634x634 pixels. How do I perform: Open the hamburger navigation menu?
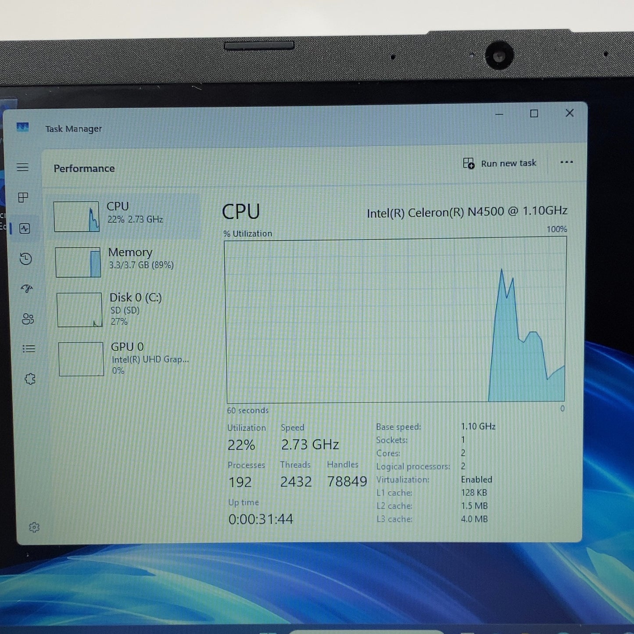click(x=22, y=167)
